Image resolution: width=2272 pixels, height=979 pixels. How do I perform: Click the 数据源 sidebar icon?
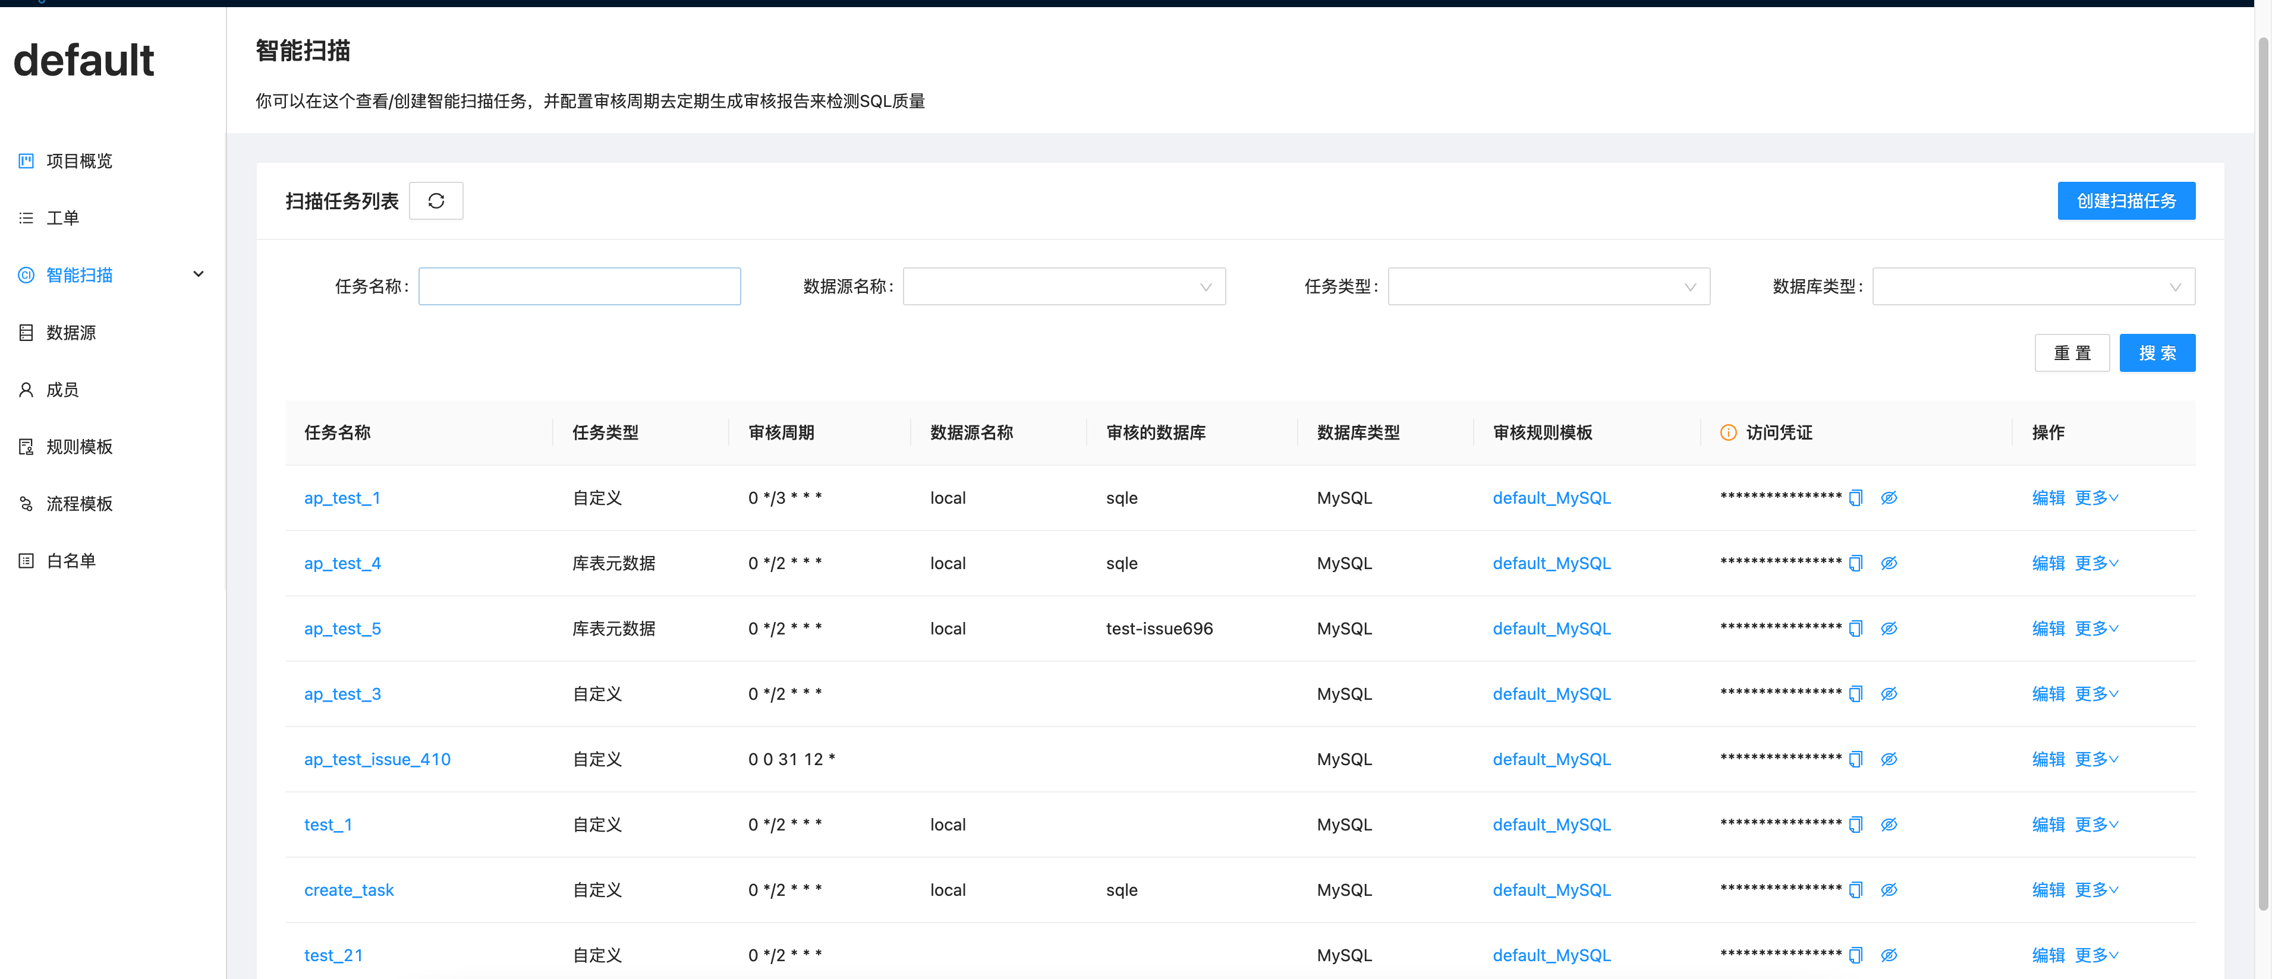(x=26, y=332)
